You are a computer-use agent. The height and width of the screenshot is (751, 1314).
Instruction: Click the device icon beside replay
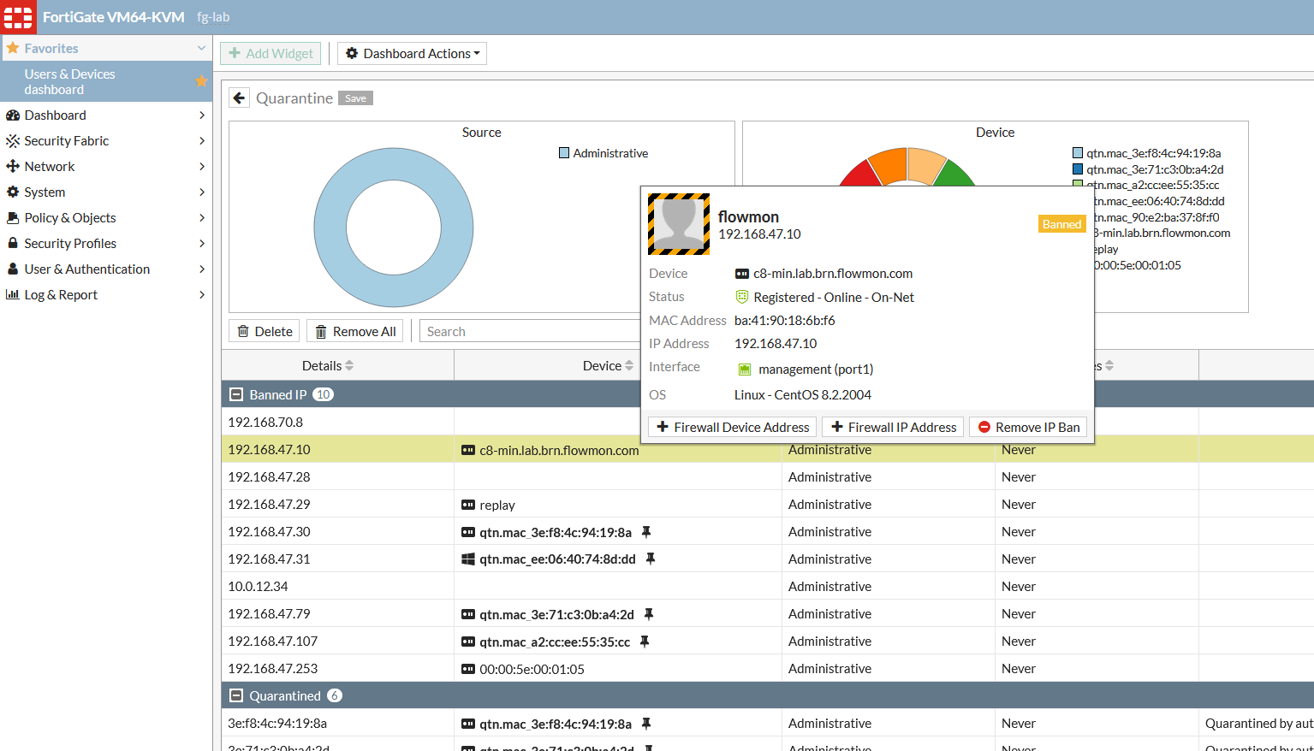click(x=468, y=505)
